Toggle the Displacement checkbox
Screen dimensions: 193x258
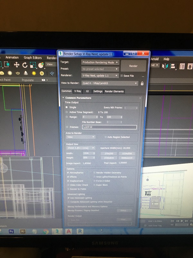pyautogui.click(x=68, y=181)
